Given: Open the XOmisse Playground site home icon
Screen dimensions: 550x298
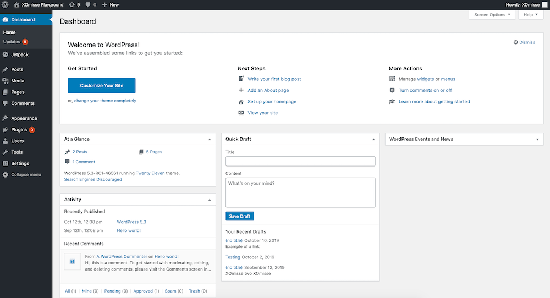Looking at the screenshot, I should 16,5.
